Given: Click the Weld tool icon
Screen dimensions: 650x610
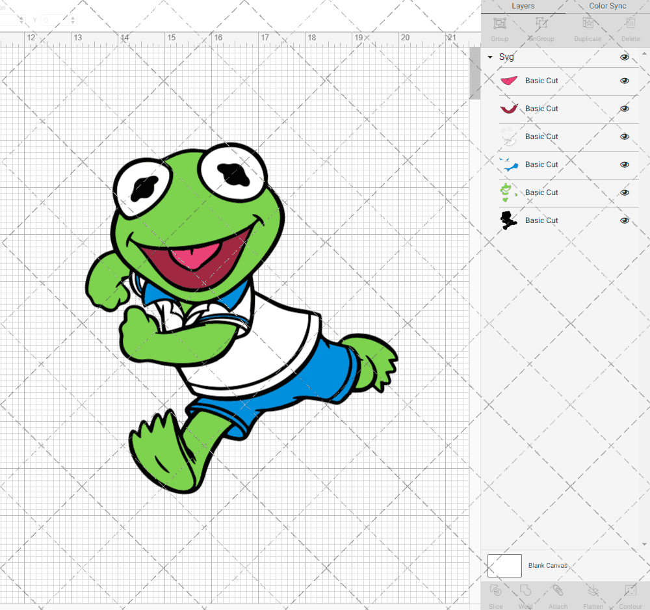Looking at the screenshot, I should [x=525, y=590].
